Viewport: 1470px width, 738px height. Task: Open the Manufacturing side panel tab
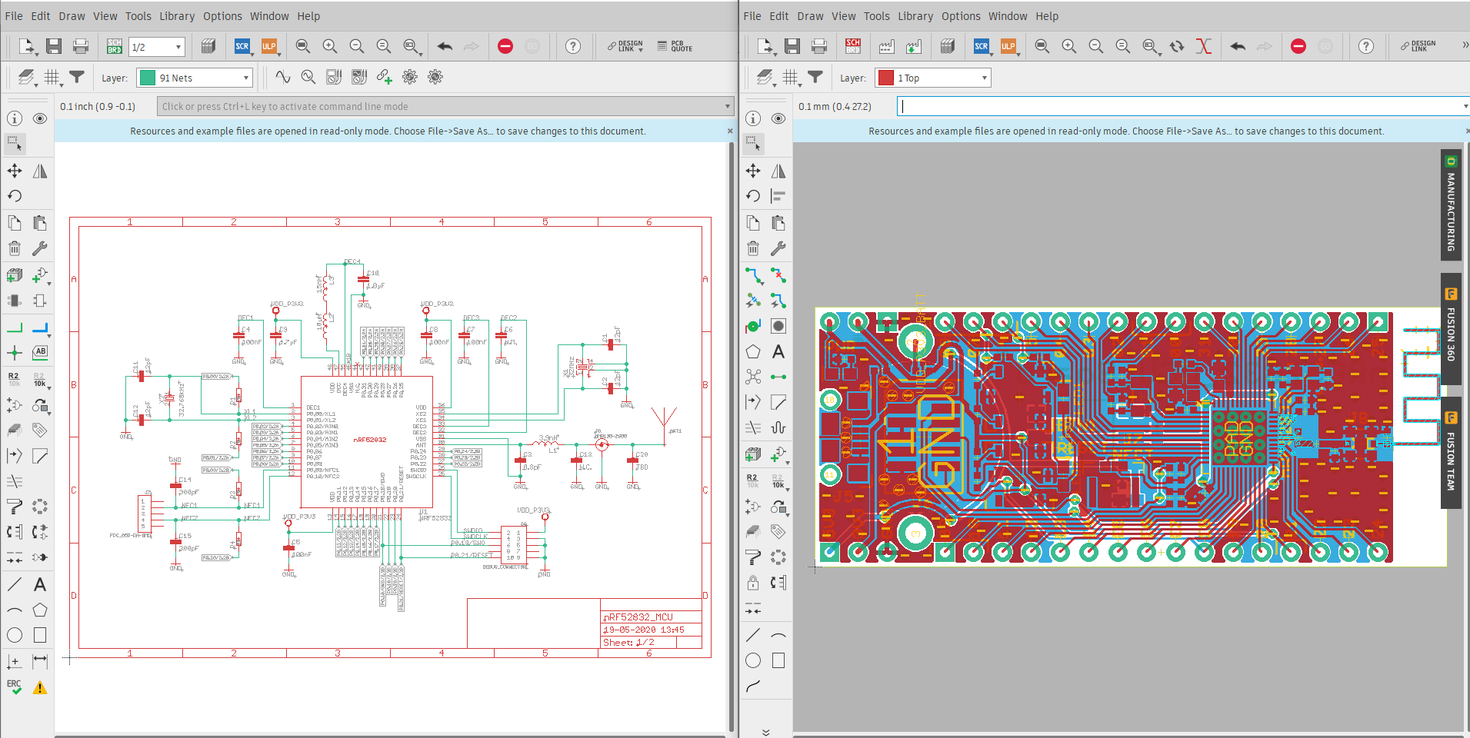1451,205
